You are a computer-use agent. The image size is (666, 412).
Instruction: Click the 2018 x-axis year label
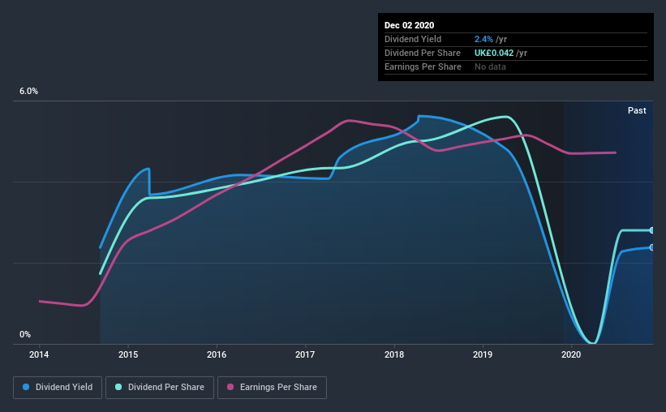(x=394, y=354)
